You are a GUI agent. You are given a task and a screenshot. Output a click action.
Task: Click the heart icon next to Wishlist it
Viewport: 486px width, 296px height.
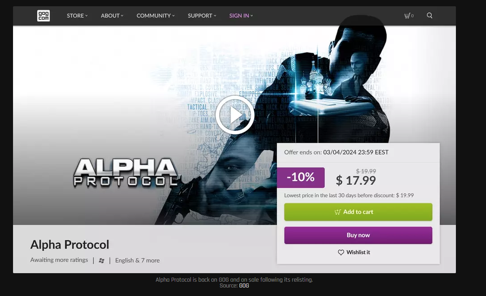point(340,253)
